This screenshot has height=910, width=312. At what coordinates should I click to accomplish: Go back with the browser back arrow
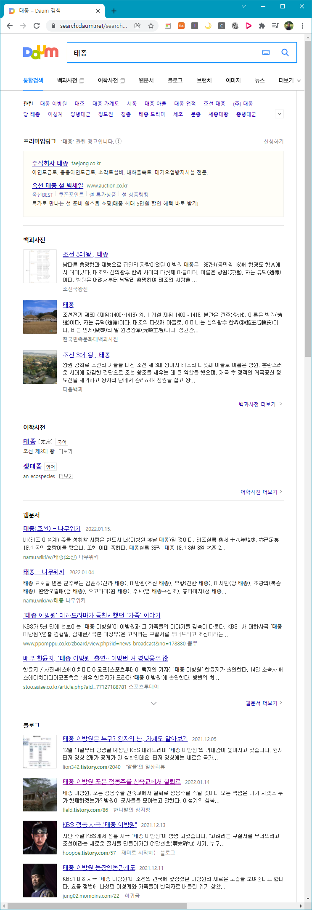[10, 26]
